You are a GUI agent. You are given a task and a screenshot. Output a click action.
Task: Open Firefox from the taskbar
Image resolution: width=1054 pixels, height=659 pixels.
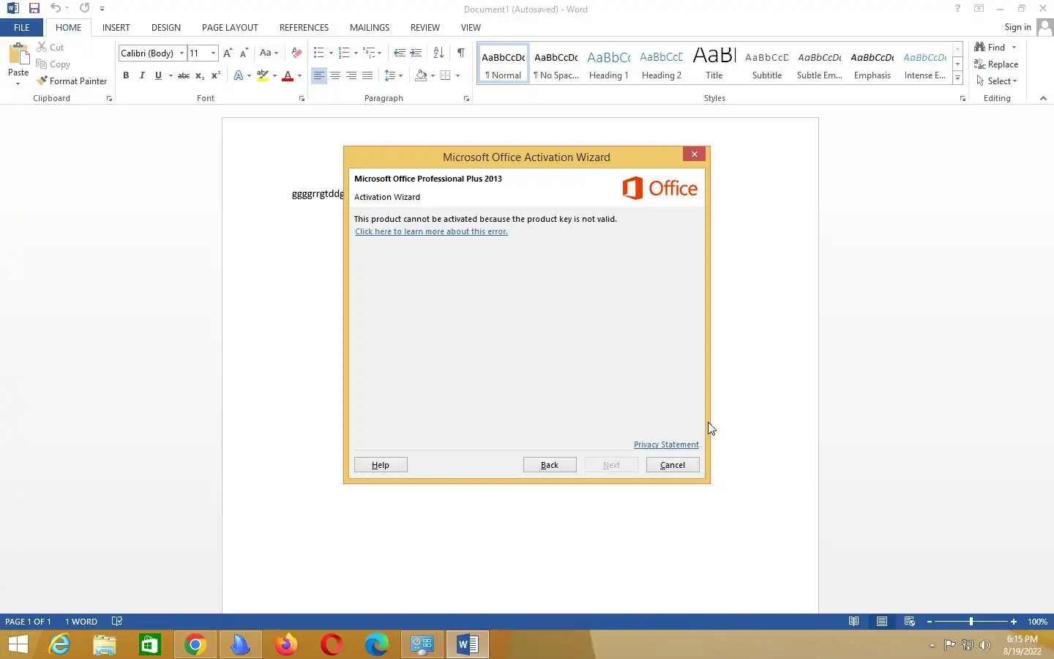point(285,644)
